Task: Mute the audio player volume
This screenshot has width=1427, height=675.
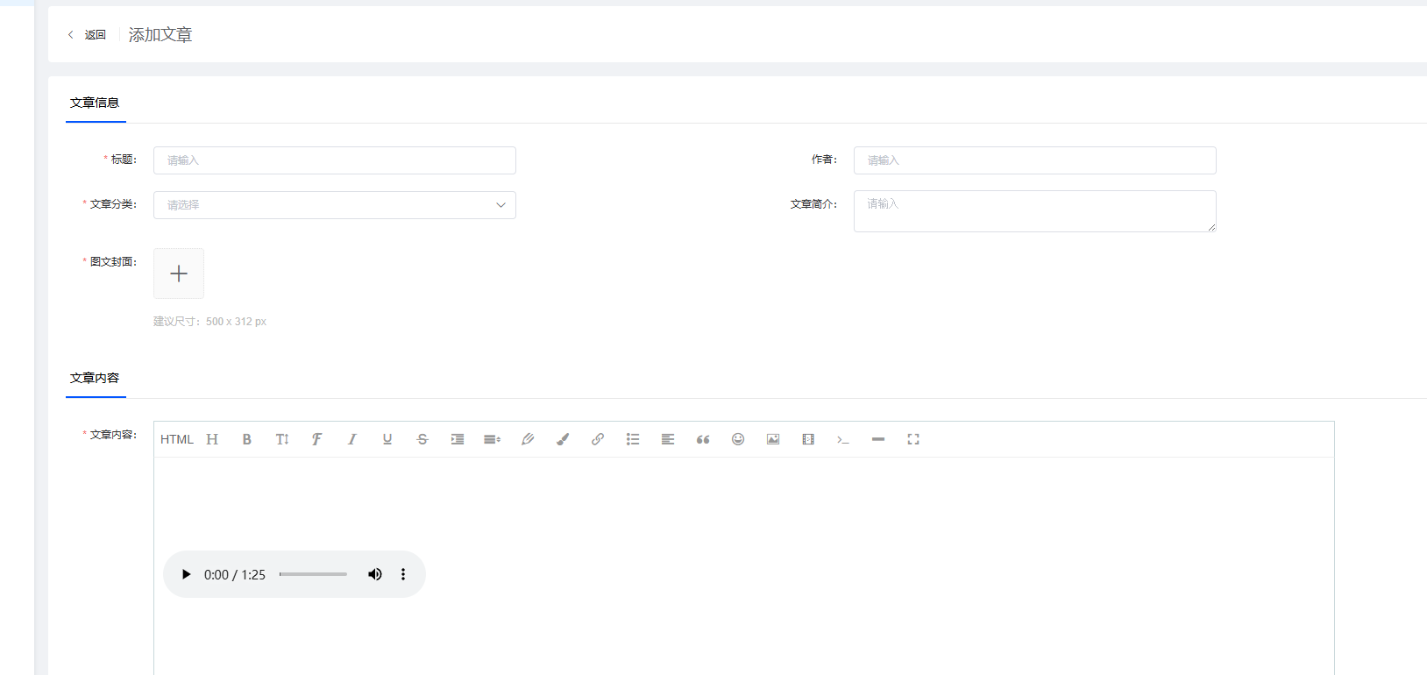Action: [375, 574]
